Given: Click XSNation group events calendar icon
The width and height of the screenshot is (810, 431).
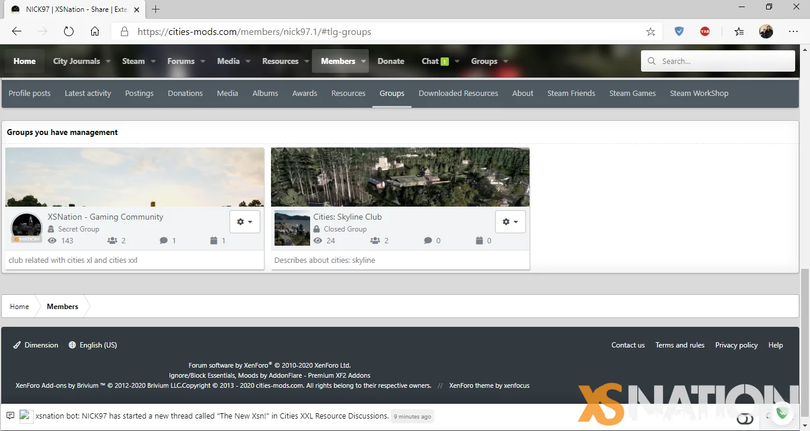Looking at the screenshot, I should click(214, 241).
